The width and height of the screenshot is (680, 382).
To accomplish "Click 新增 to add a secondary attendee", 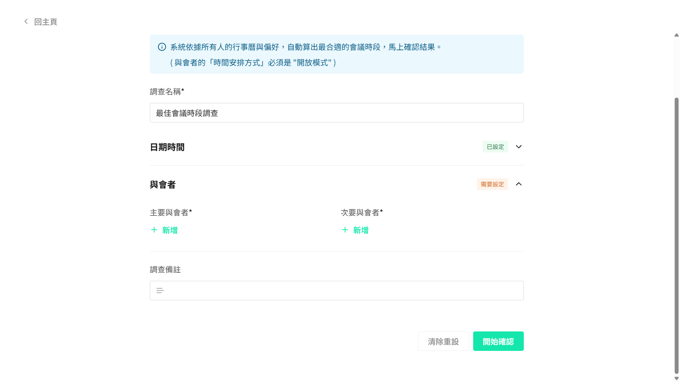I will pos(361,230).
